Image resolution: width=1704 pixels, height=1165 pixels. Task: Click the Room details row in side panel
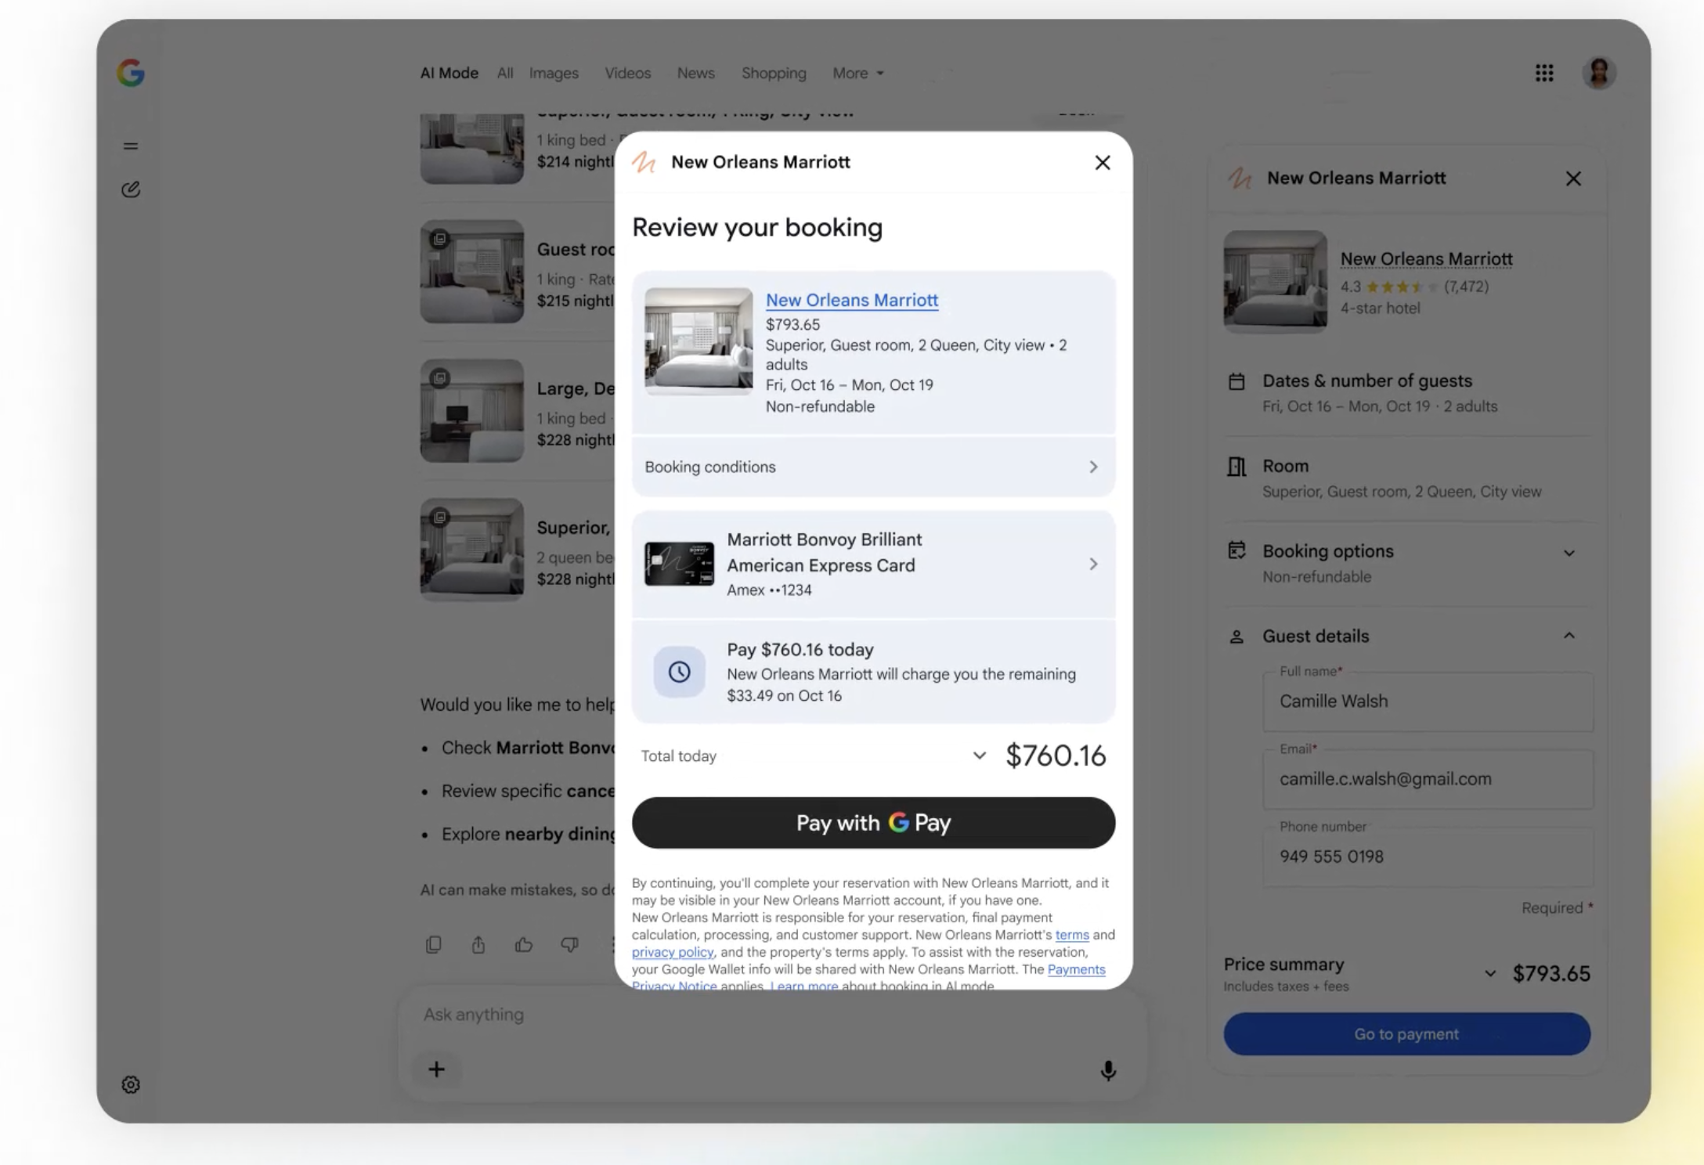1408,478
